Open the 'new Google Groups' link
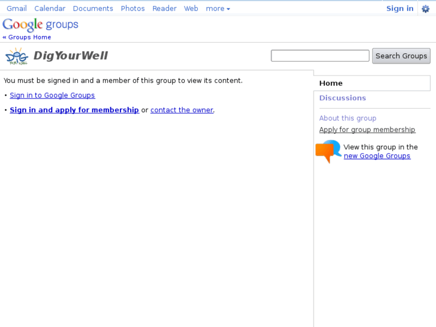436x327 pixels. 377,156
